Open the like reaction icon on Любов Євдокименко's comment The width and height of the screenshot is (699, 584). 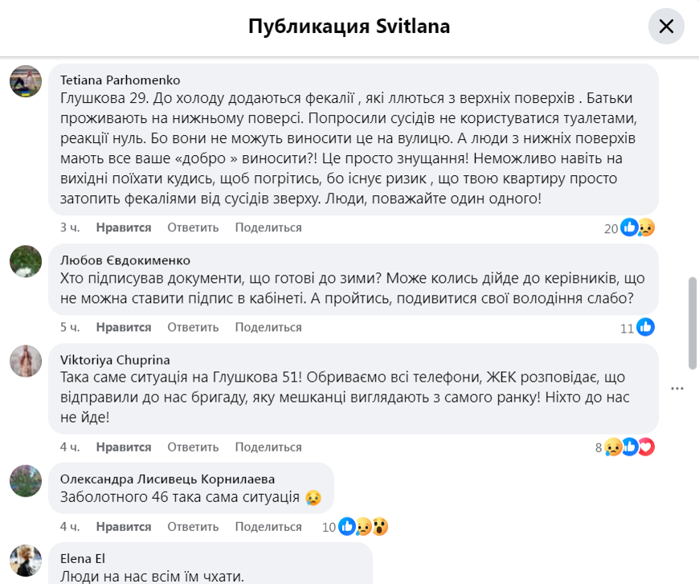(646, 328)
